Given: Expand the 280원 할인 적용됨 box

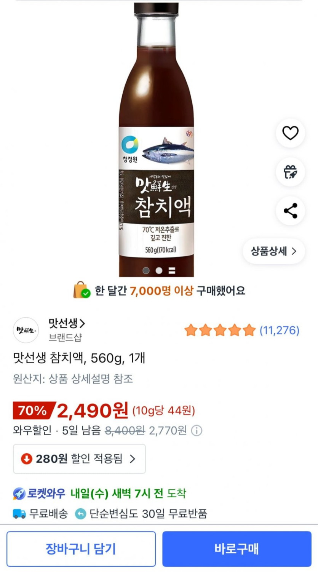Looking at the screenshot, I should click(x=79, y=459).
